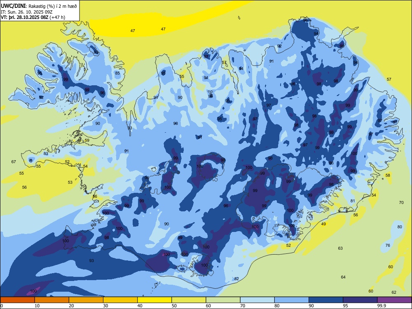Click the '99.9' legend tick label
Viewport: 412px width, 309px height.
(381, 306)
